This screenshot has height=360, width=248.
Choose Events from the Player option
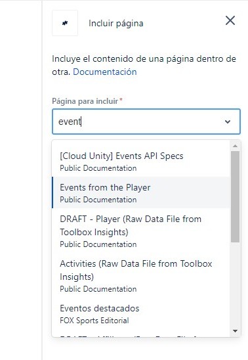(x=141, y=192)
